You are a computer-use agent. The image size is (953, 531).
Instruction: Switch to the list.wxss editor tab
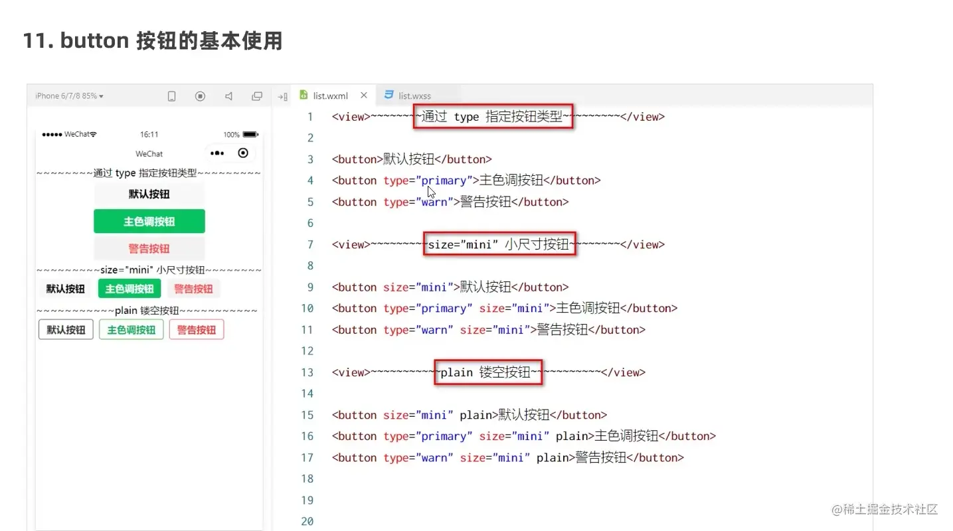click(417, 96)
